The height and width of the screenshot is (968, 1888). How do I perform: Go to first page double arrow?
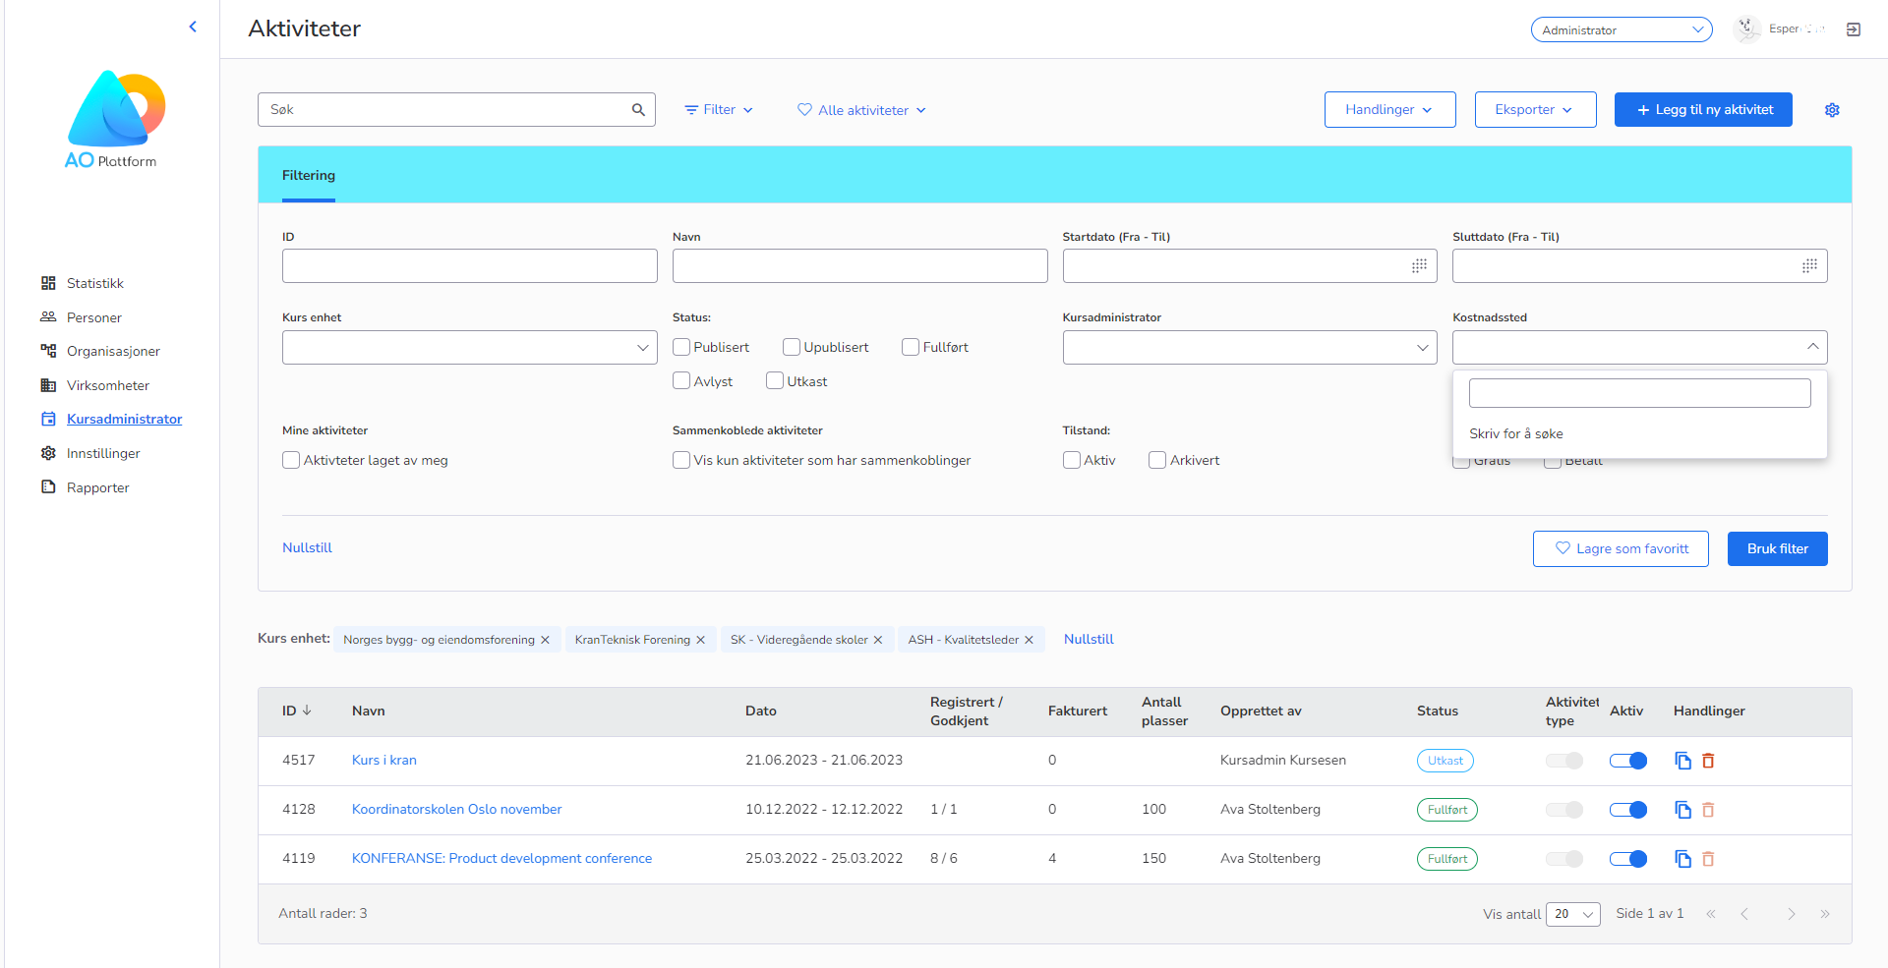coord(1711,914)
